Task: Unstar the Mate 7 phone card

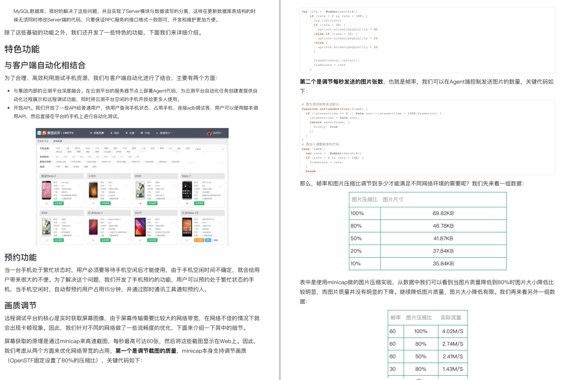Action: pos(187,204)
